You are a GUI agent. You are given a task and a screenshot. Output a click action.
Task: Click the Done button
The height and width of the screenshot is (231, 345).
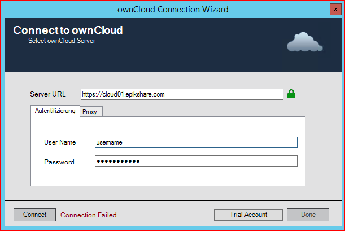point(308,215)
